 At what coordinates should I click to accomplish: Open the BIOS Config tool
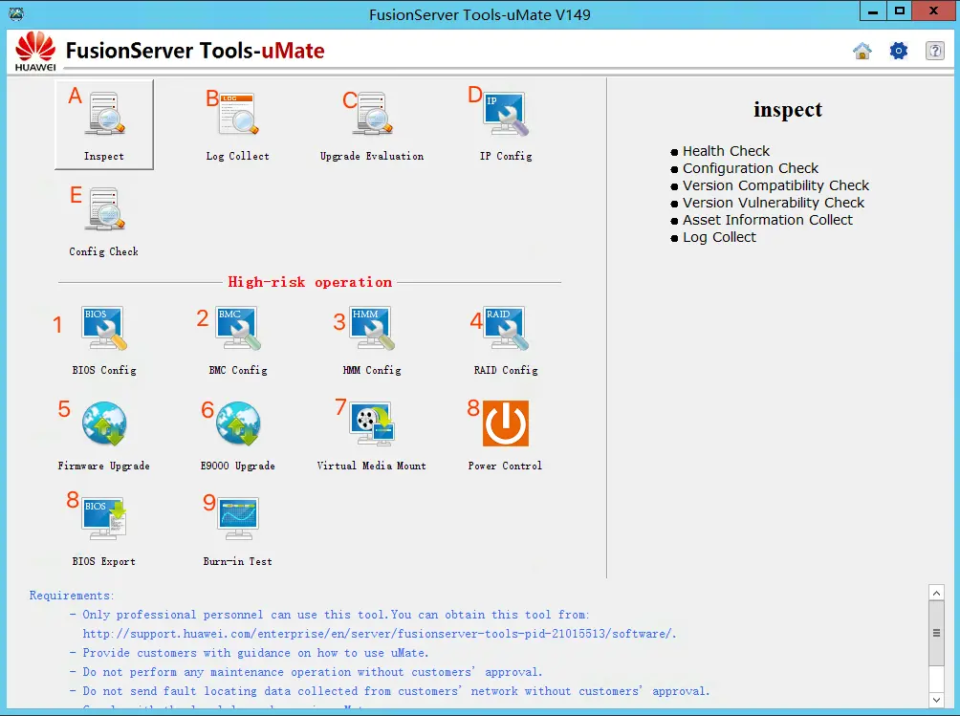[104, 339]
